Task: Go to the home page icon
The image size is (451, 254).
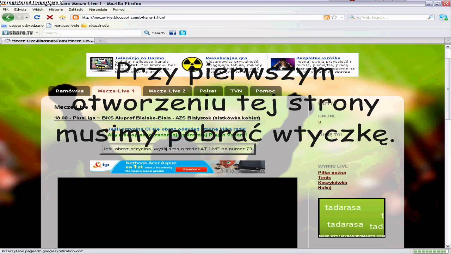Action: pos(62,17)
